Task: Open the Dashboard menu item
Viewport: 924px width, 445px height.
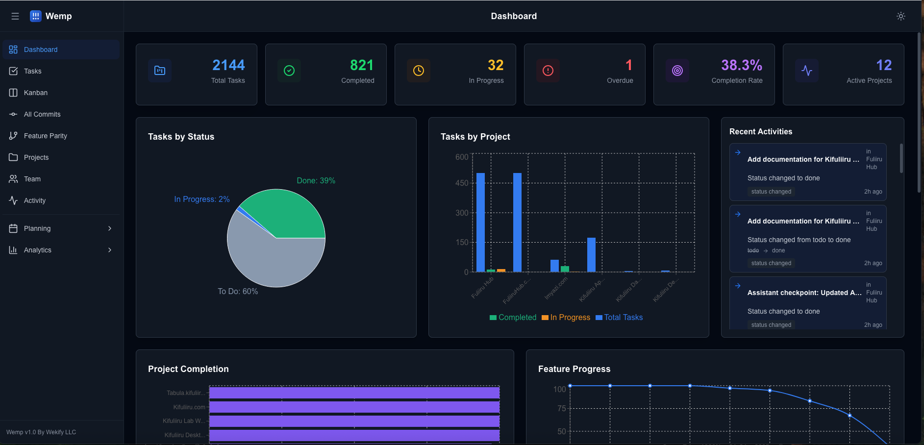Action: click(61, 49)
